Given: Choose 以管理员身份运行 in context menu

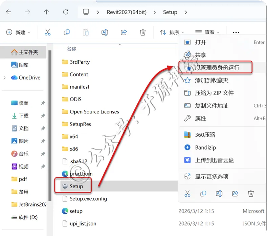Looking at the screenshot, I should [x=222, y=67].
